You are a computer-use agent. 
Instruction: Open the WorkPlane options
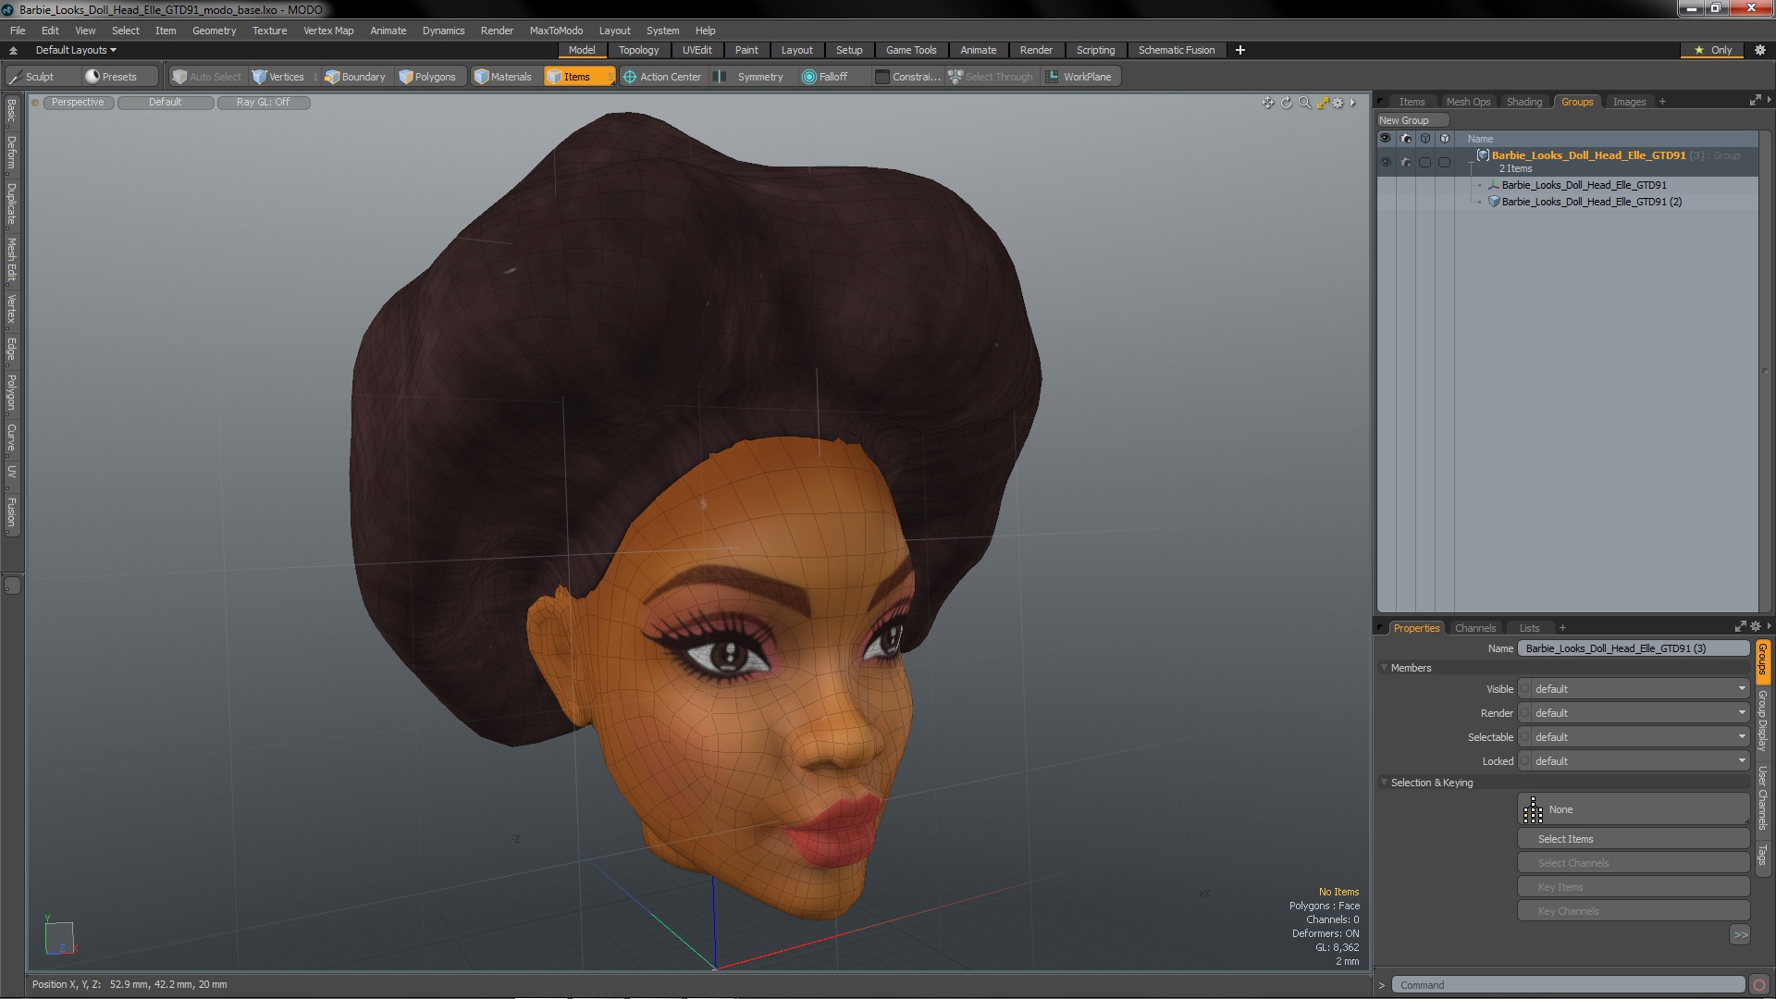pyautogui.click(x=1079, y=77)
